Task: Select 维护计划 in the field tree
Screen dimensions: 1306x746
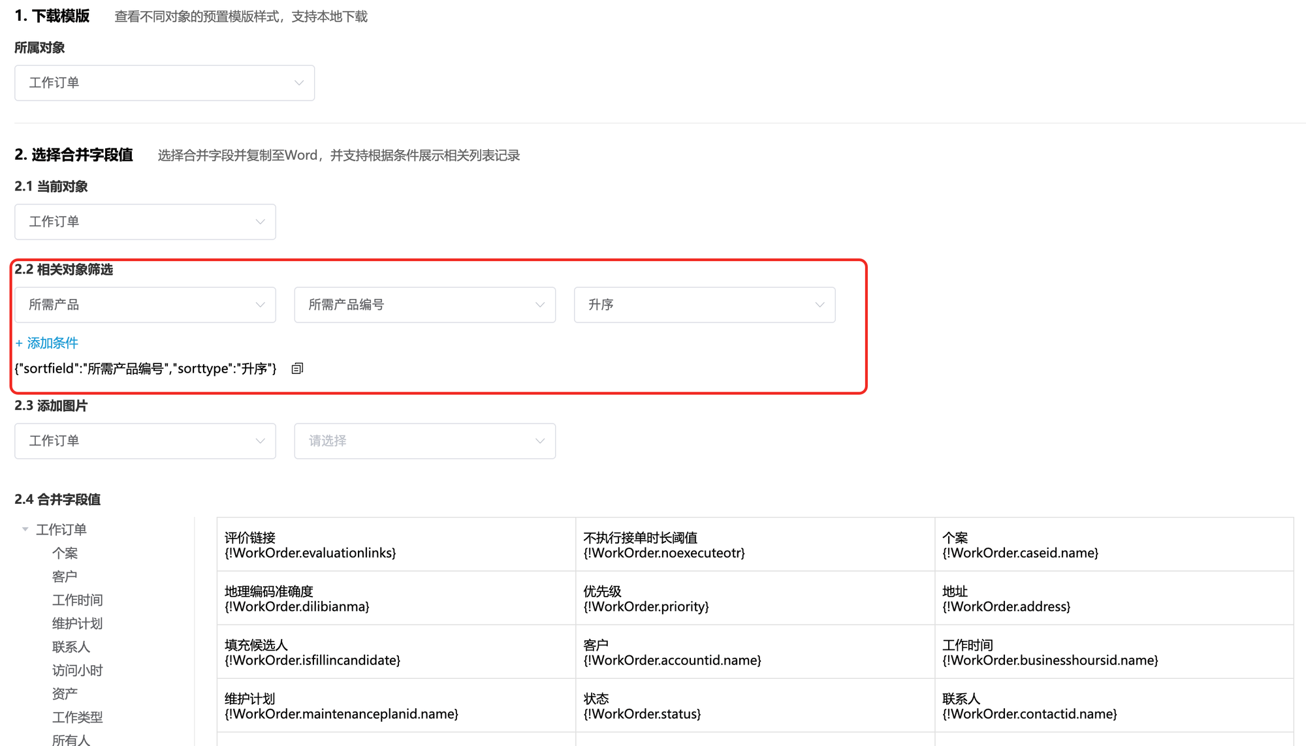Action: pos(77,624)
